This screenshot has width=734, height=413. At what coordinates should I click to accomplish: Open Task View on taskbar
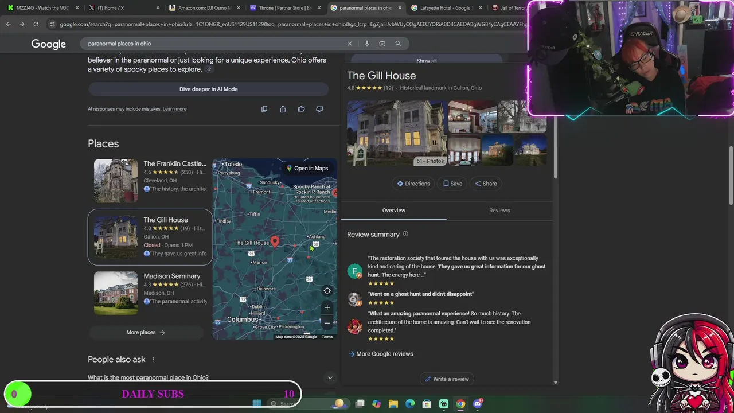point(360,404)
